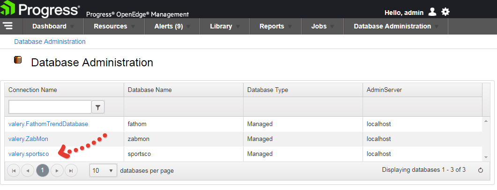Open the Library menu
The width and height of the screenshot is (497, 190).
[x=225, y=26]
